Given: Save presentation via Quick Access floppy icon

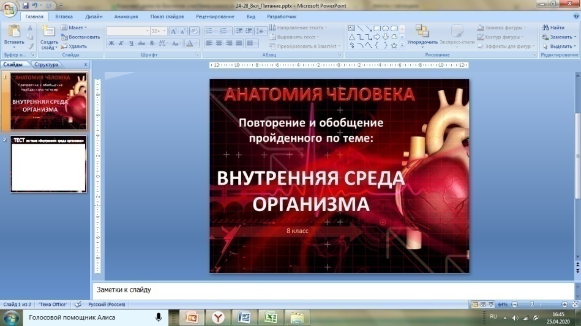Looking at the screenshot, I should 26,6.
